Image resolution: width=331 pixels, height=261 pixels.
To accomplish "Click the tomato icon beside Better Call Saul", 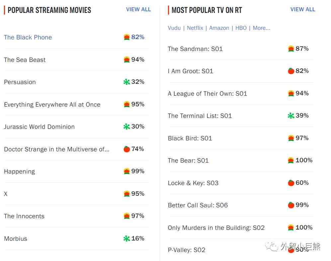I will click(x=291, y=205).
